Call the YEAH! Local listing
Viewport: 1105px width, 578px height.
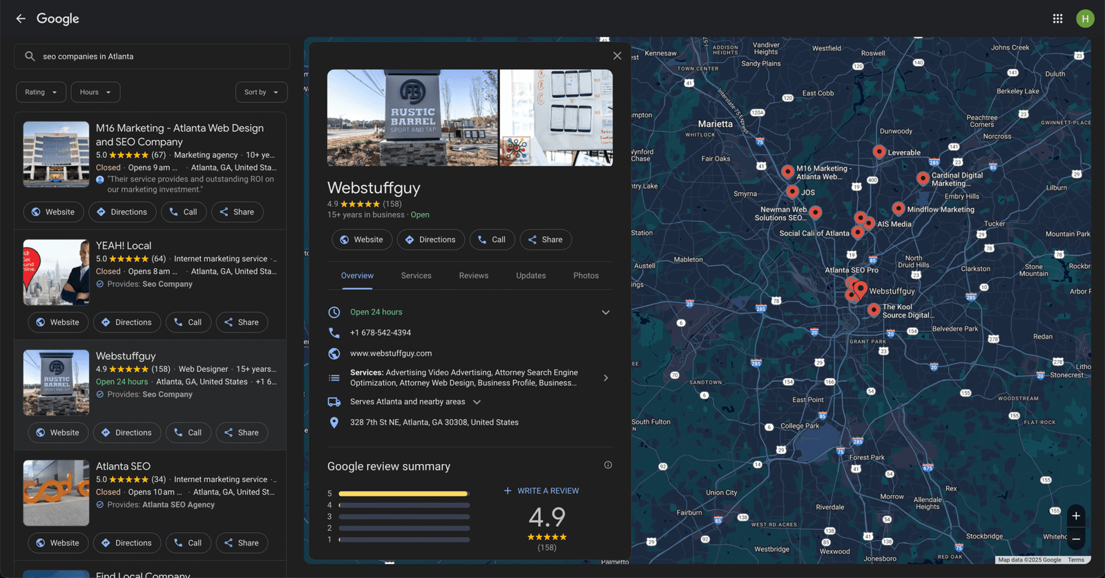coord(189,323)
